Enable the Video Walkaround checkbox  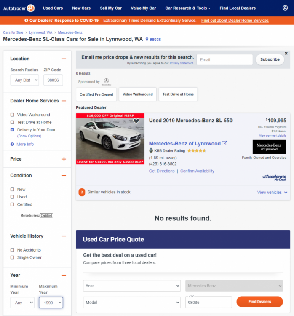pyautogui.click(x=12, y=115)
